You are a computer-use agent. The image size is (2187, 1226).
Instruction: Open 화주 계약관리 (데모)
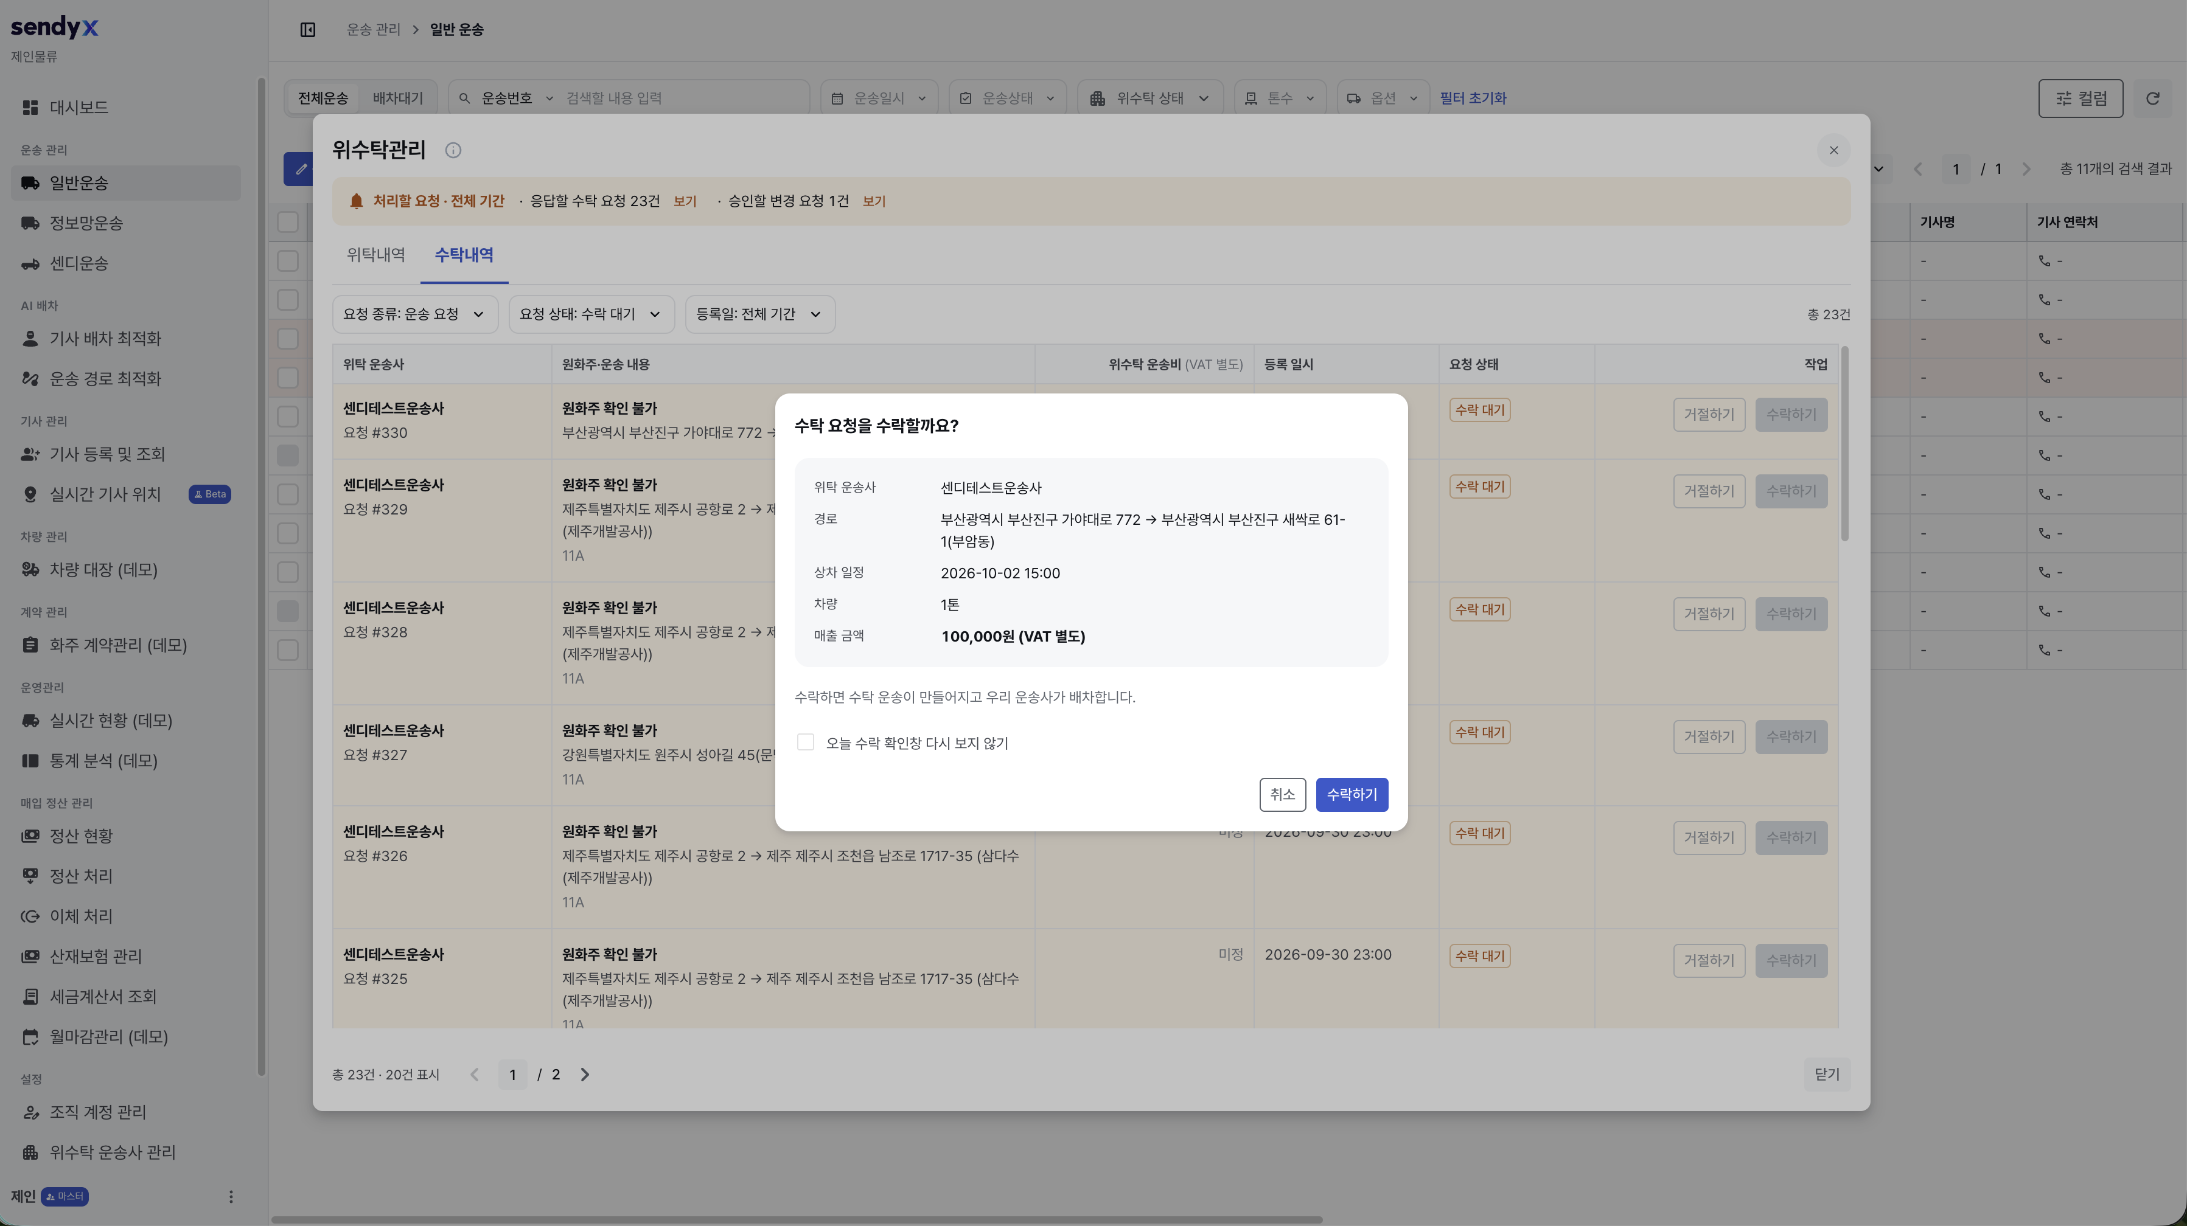tap(125, 645)
